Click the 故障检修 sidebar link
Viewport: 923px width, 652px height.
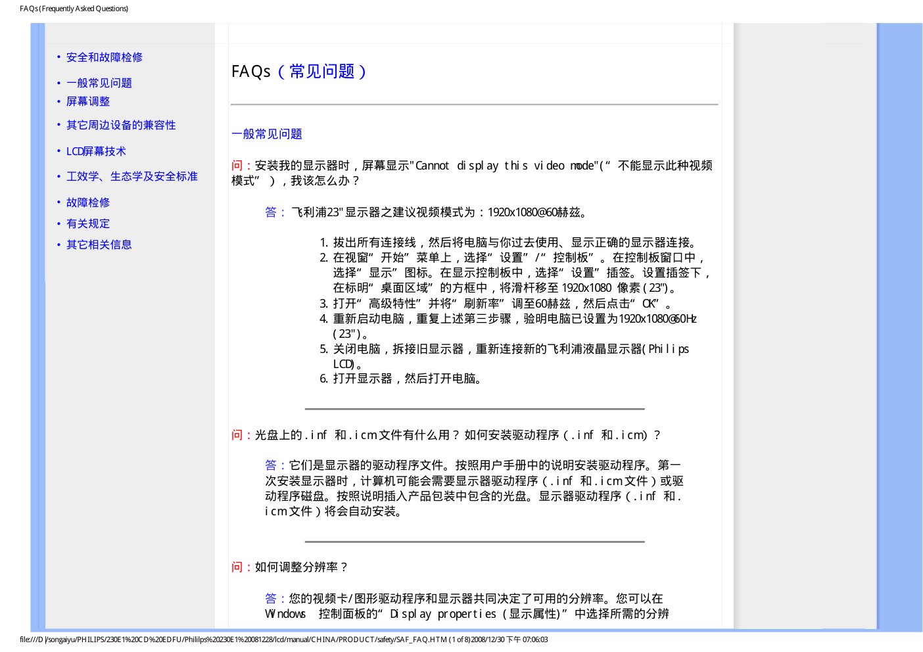pos(88,202)
